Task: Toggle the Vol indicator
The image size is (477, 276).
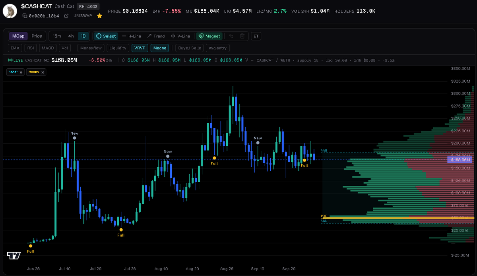Action: [65, 48]
